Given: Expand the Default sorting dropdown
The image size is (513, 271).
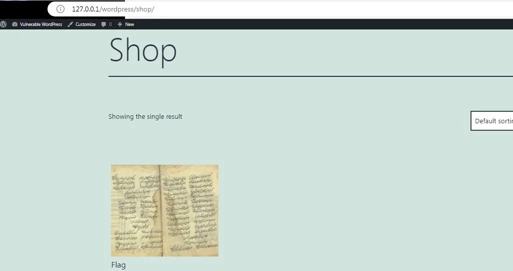Looking at the screenshot, I should (492, 121).
